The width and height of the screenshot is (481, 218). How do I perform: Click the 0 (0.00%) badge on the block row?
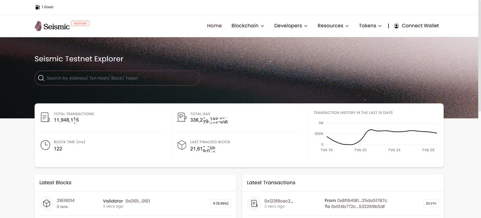(221, 204)
